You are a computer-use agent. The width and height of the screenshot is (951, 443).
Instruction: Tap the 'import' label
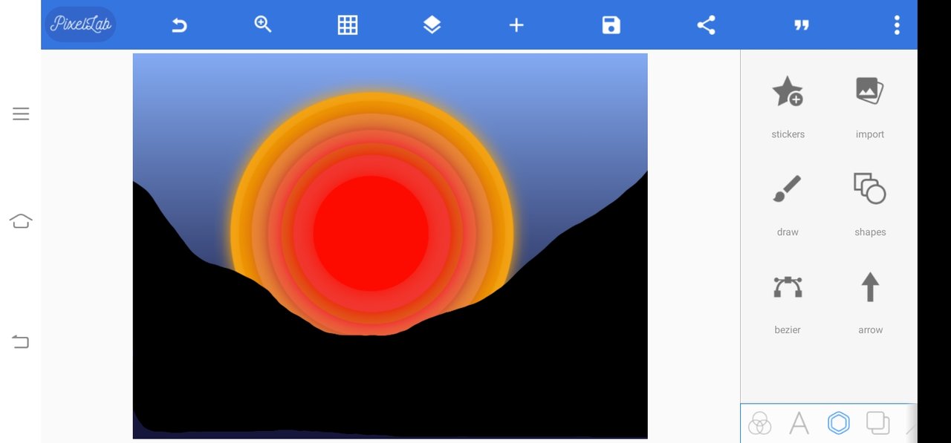click(x=870, y=134)
